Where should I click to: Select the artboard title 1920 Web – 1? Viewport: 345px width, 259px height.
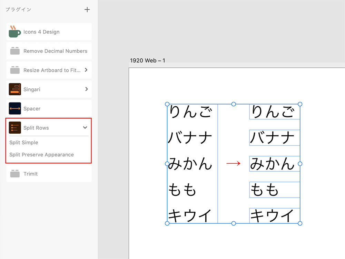147,61
